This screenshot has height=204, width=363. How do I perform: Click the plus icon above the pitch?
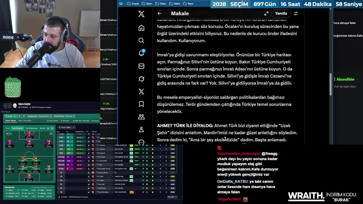(x=48, y=128)
